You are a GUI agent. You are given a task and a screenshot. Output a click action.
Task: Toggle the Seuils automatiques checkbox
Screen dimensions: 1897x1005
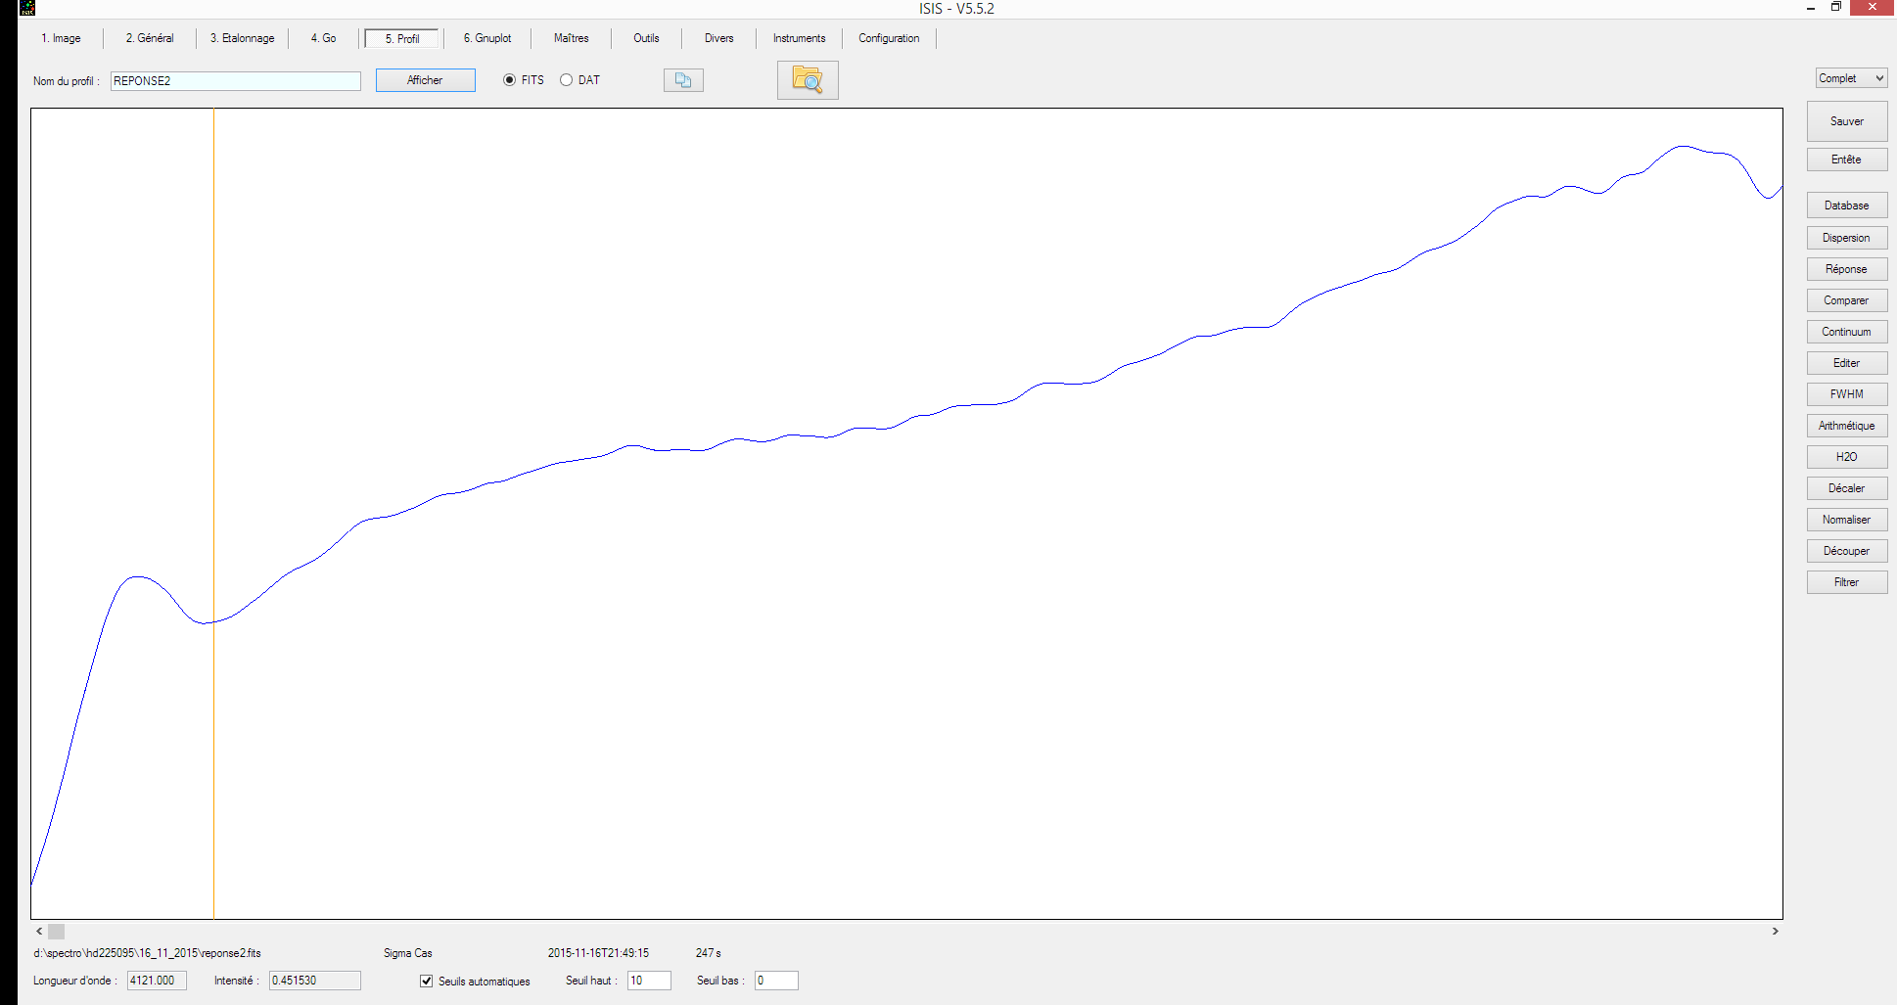[x=427, y=981]
